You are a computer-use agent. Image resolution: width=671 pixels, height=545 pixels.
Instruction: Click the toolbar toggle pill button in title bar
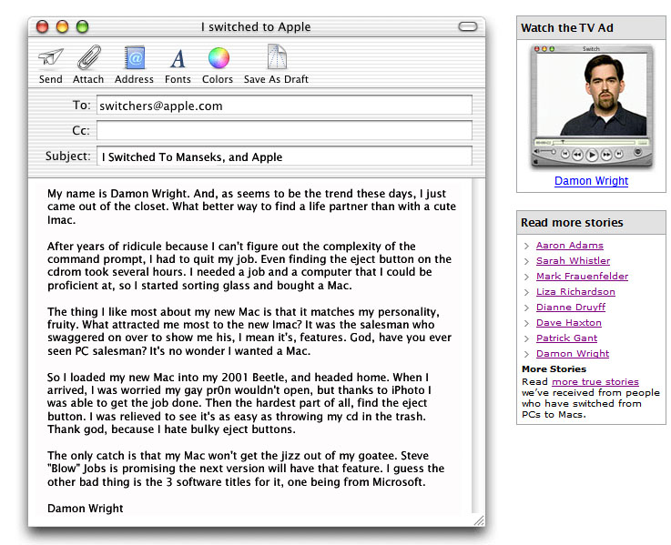(467, 26)
